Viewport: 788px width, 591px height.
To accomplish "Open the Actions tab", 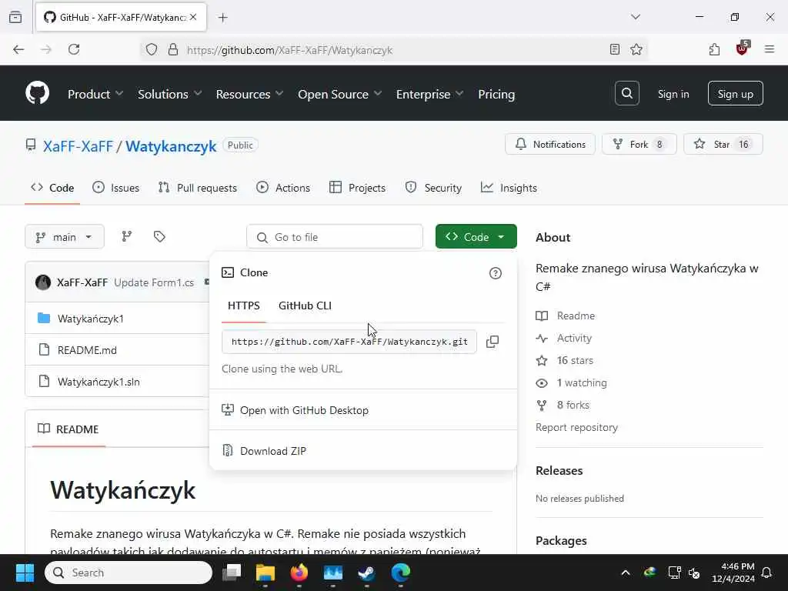I will point(283,188).
